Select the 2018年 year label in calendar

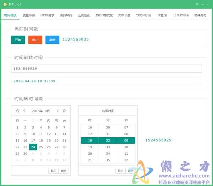(37, 111)
